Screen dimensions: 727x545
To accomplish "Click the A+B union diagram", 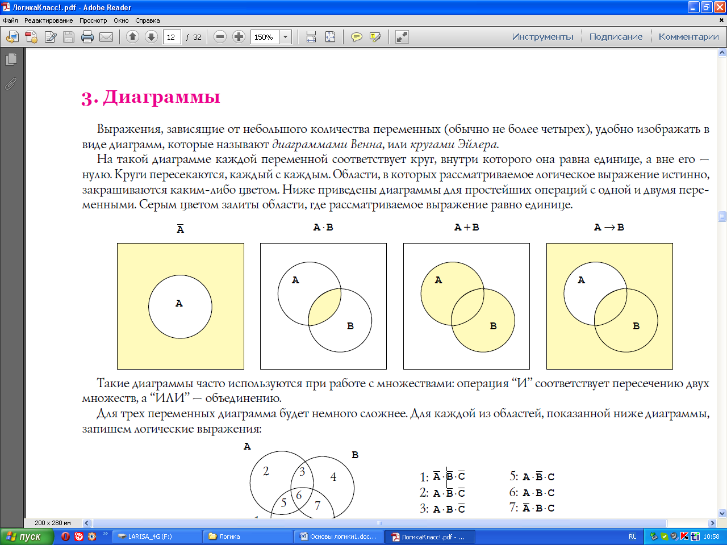I will click(x=466, y=307).
